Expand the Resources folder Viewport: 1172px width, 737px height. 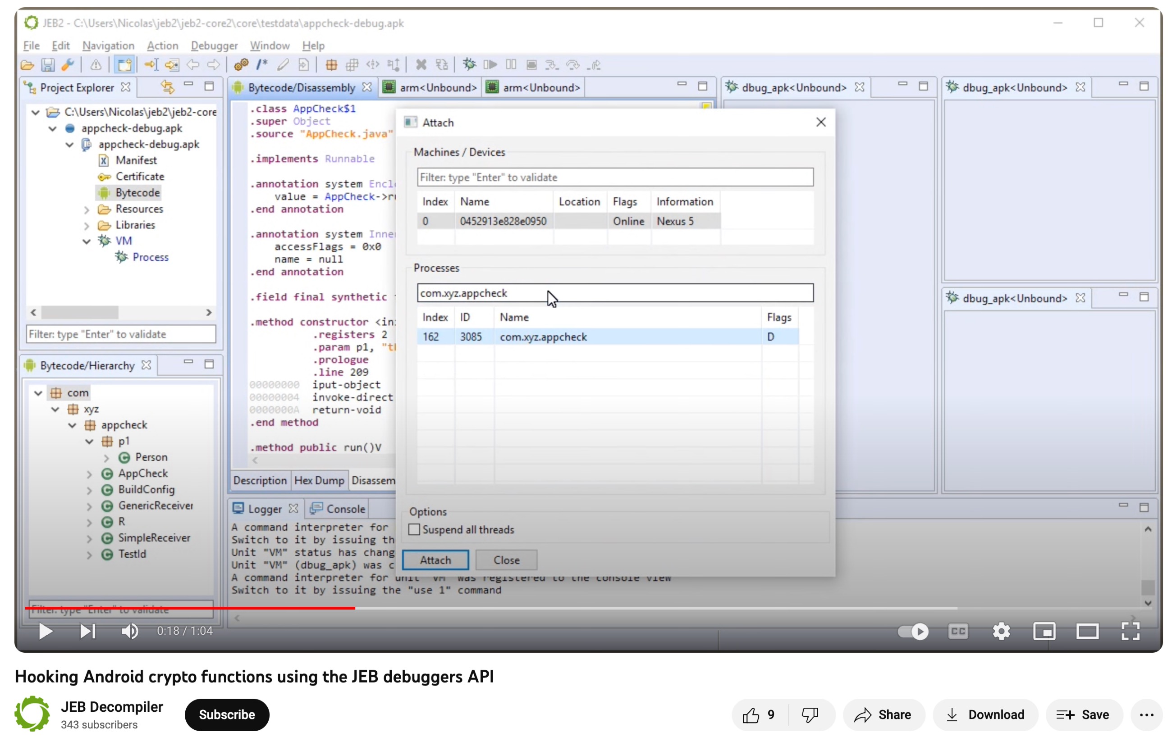[x=87, y=209]
